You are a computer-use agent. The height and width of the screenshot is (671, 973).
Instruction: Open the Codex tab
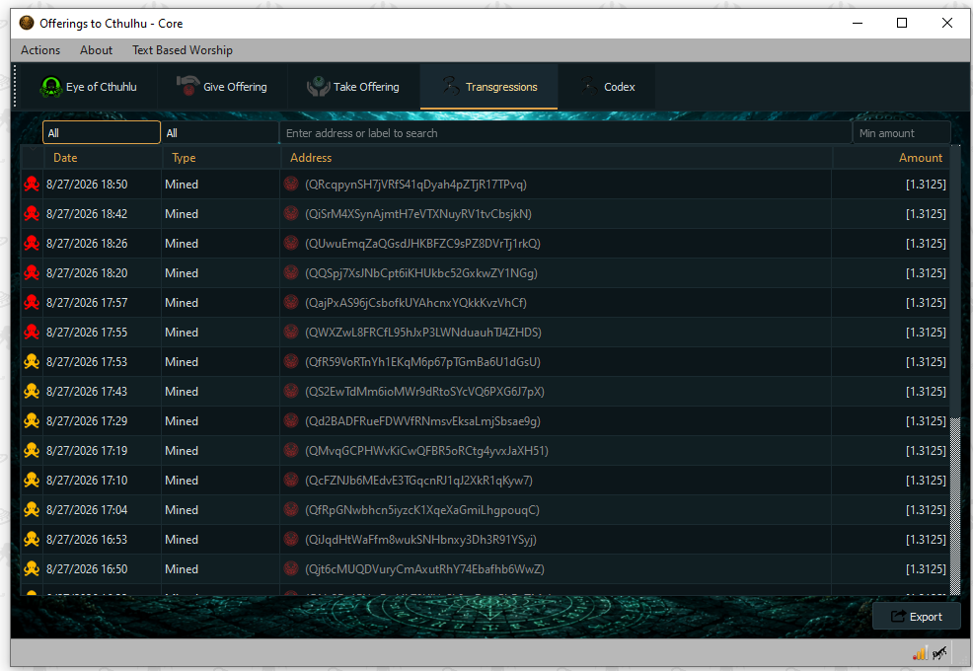[x=607, y=87]
